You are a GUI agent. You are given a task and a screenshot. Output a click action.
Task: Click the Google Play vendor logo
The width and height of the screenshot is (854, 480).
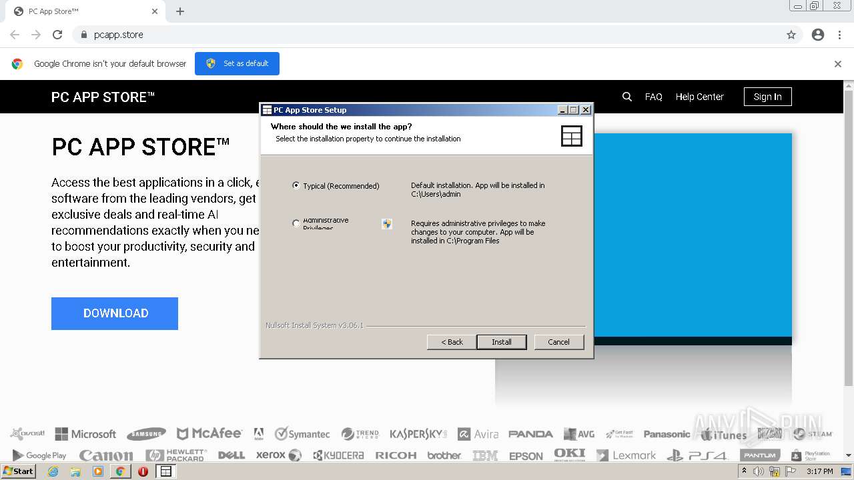point(39,455)
